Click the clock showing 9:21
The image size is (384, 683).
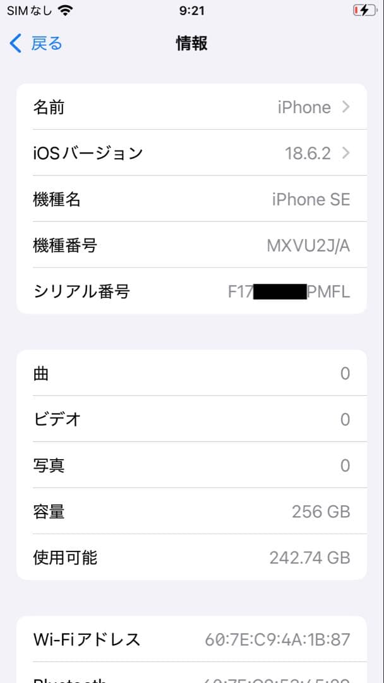pos(192,9)
